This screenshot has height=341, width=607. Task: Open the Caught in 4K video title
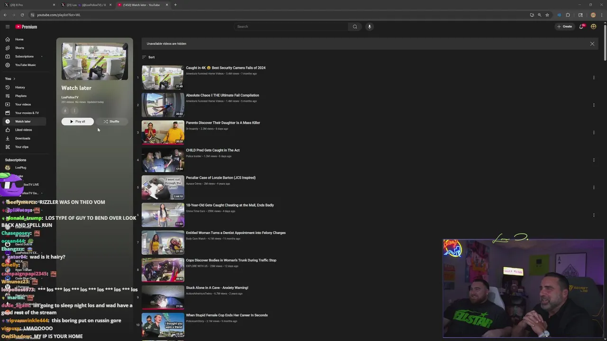pyautogui.click(x=226, y=68)
